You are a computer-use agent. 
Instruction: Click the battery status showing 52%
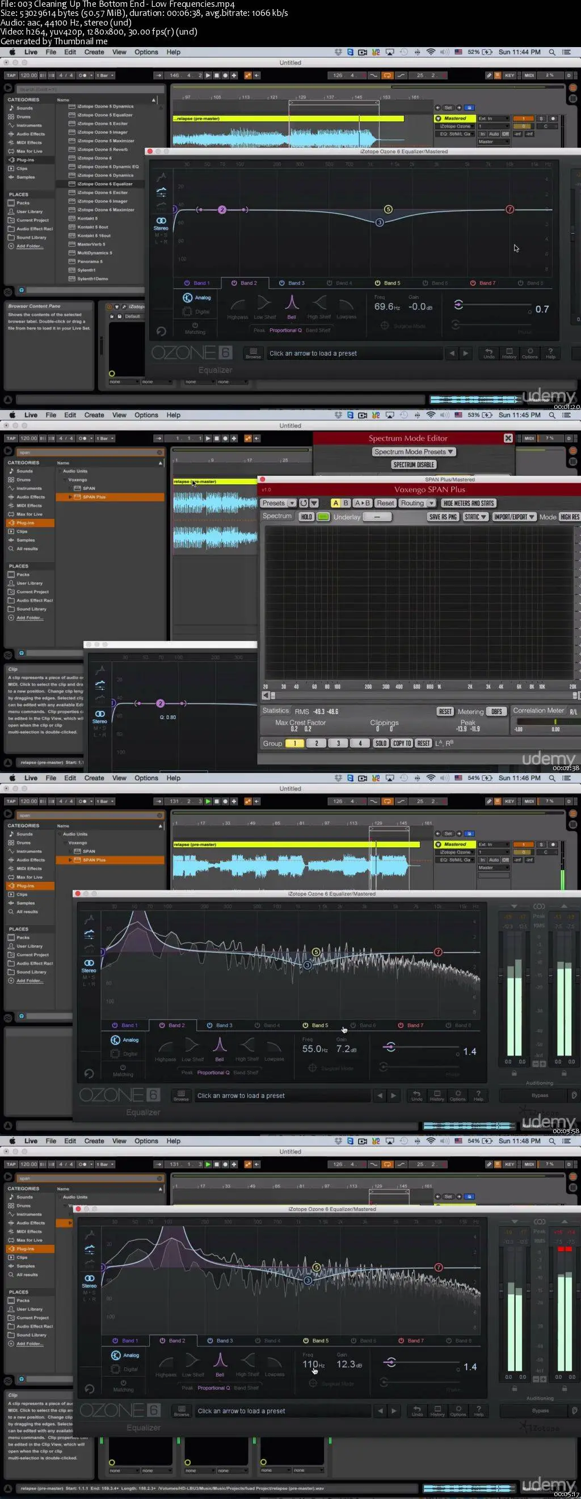[480, 52]
